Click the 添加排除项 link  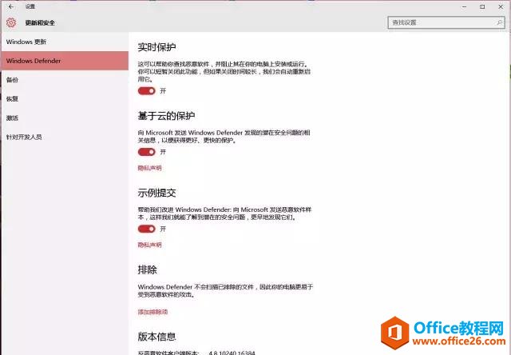pyautogui.click(x=153, y=312)
